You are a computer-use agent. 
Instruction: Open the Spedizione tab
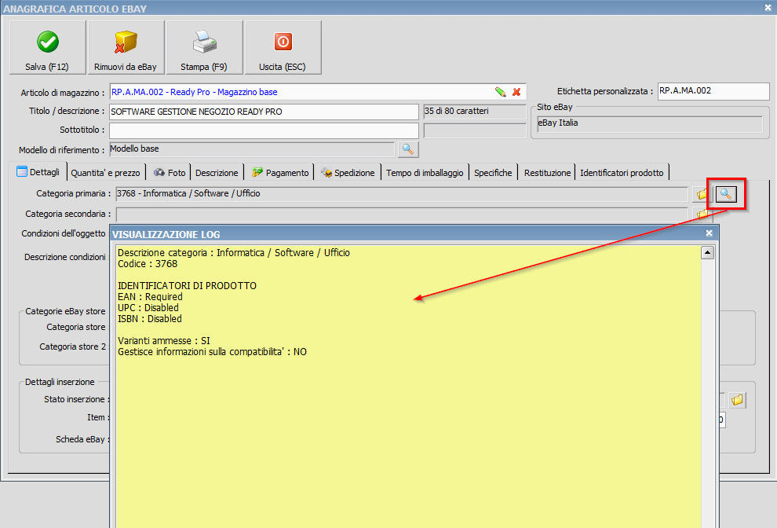(348, 173)
